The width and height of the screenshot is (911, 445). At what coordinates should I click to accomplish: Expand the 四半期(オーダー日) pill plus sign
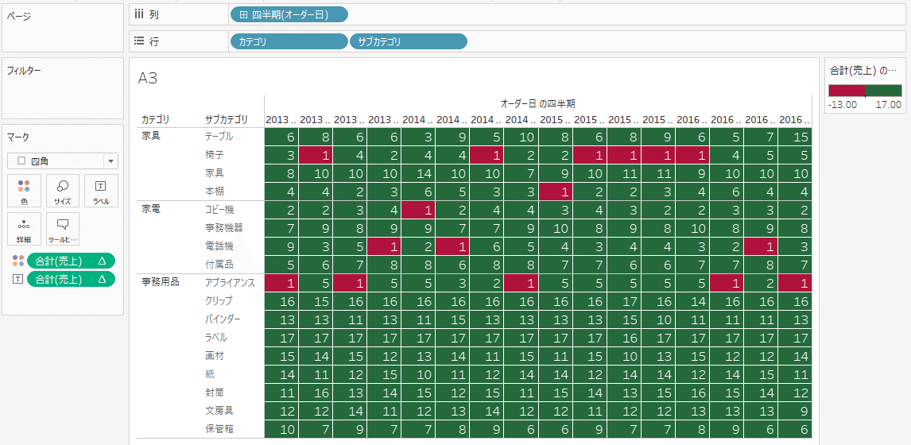(243, 14)
